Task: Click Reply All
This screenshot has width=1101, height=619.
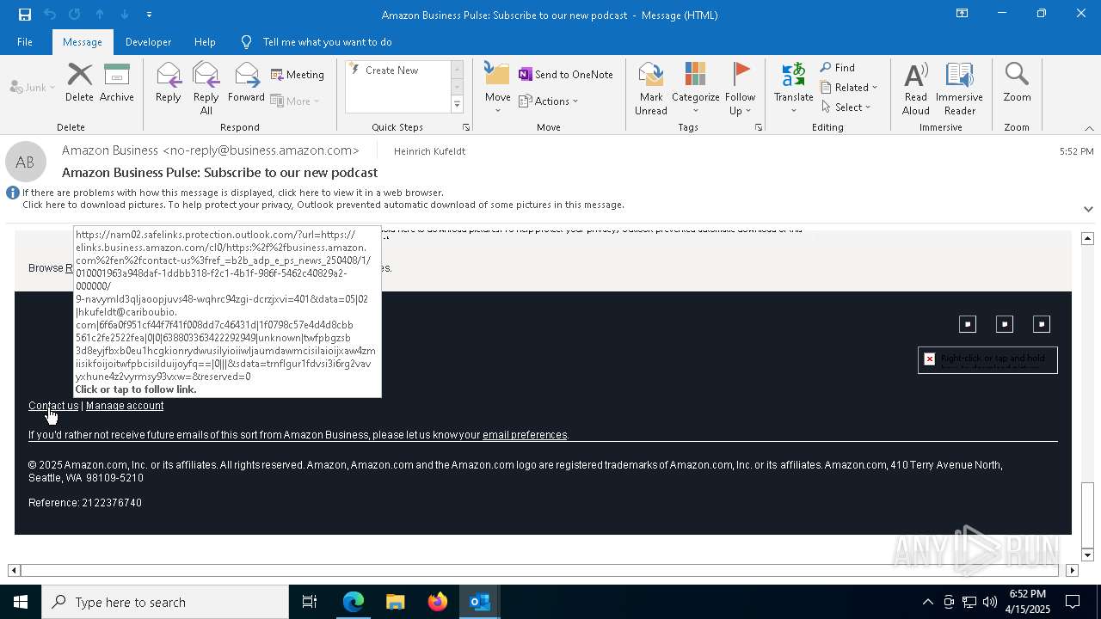Action: point(206,89)
